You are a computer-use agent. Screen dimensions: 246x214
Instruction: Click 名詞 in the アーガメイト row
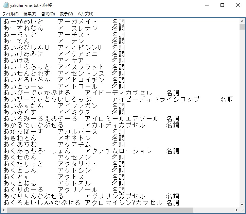(x=118, y=22)
